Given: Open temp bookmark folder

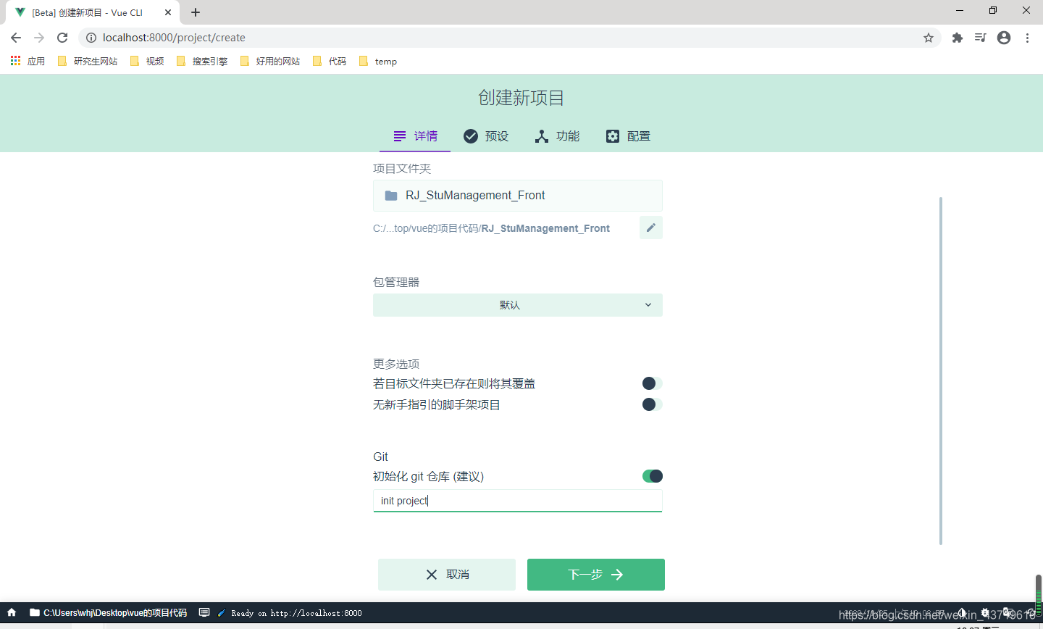Looking at the screenshot, I should click(378, 62).
